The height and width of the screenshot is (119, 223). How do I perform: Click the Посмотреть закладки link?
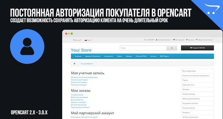click(x=79, y=85)
